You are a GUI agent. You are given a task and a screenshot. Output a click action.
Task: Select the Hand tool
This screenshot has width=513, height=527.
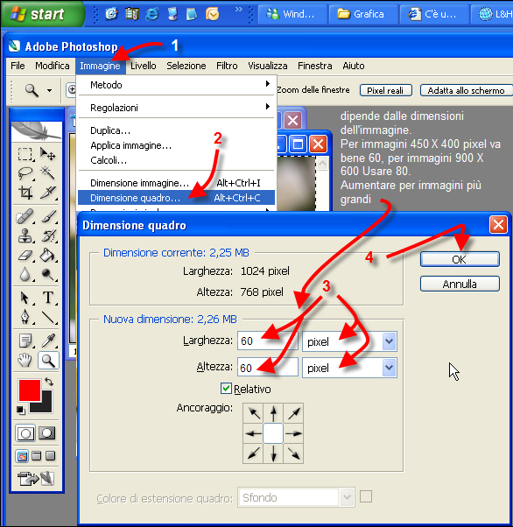(25, 361)
